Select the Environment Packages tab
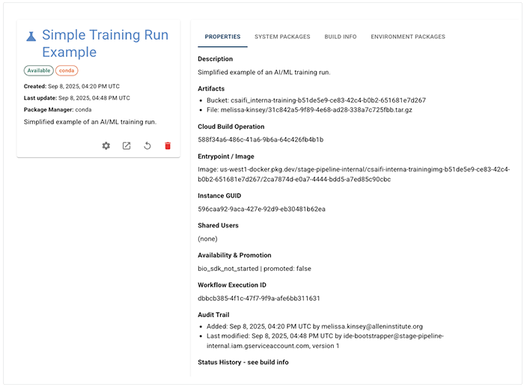524x387 pixels. pyautogui.click(x=408, y=37)
